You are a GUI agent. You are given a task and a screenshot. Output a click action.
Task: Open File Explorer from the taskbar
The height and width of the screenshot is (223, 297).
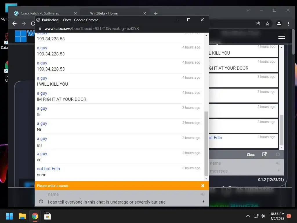pyautogui.click(x=22, y=216)
